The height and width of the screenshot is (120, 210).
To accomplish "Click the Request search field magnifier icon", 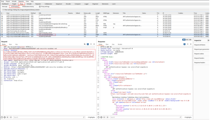I will tap(84, 117).
